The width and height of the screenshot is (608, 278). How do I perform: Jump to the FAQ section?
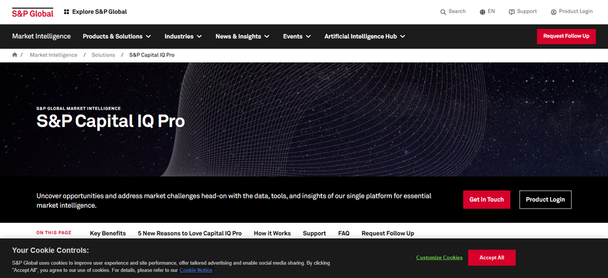click(x=344, y=233)
